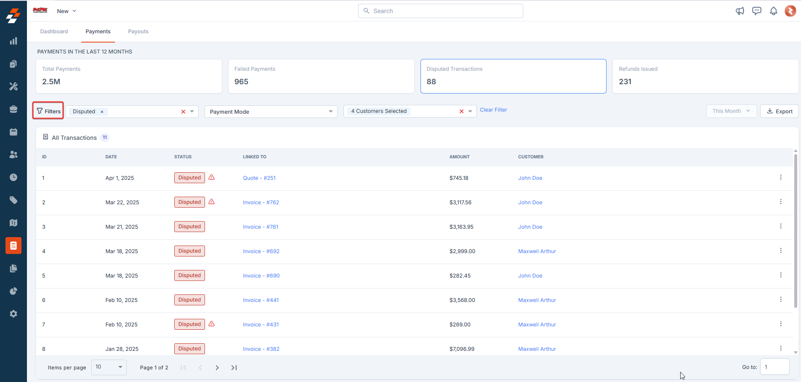This screenshot has width=801, height=382.
Task: Expand the status filter dropdown arrow
Action: [x=192, y=112]
